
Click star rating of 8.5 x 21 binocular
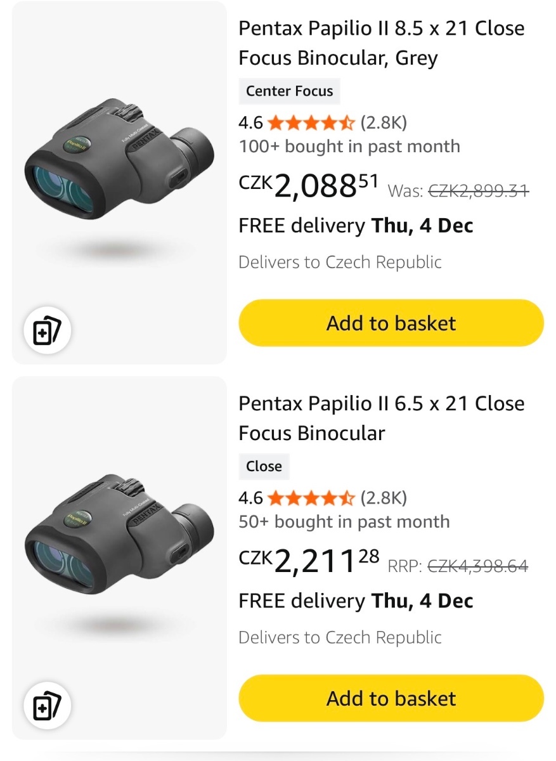311,122
